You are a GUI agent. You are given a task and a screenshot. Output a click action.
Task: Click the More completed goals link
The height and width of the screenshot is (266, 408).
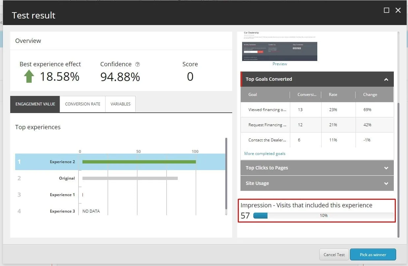[265, 154]
